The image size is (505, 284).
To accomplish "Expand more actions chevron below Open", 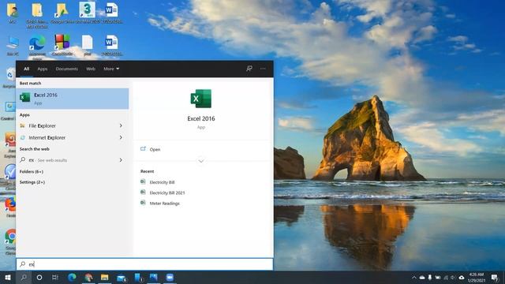I will [201, 161].
